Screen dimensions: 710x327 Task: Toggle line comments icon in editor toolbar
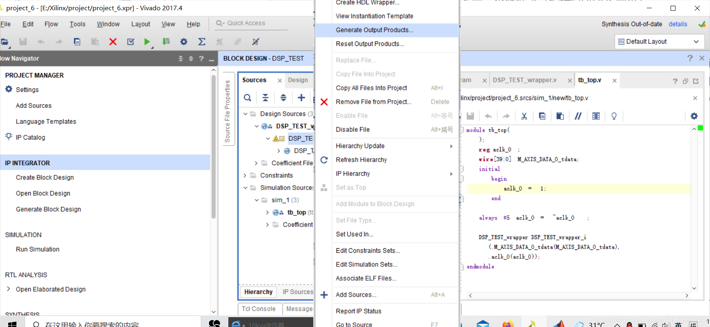coord(578,116)
